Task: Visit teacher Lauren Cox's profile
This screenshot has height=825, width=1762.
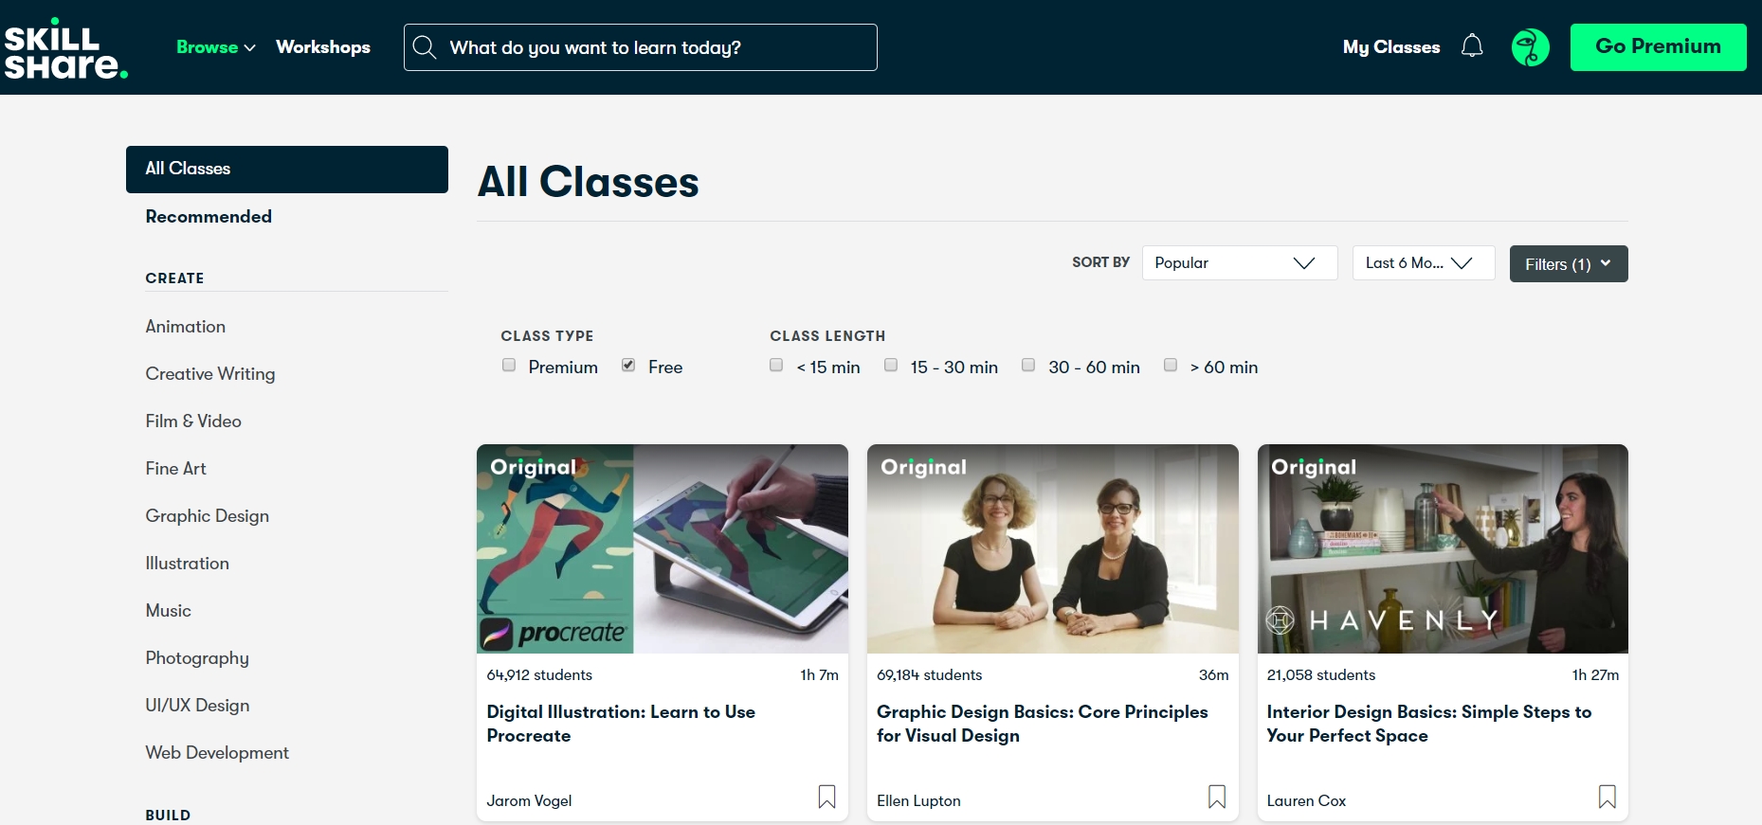Action: pos(1306,801)
